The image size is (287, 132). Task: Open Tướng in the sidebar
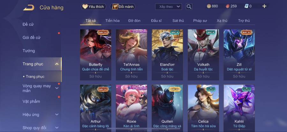pos(29,51)
